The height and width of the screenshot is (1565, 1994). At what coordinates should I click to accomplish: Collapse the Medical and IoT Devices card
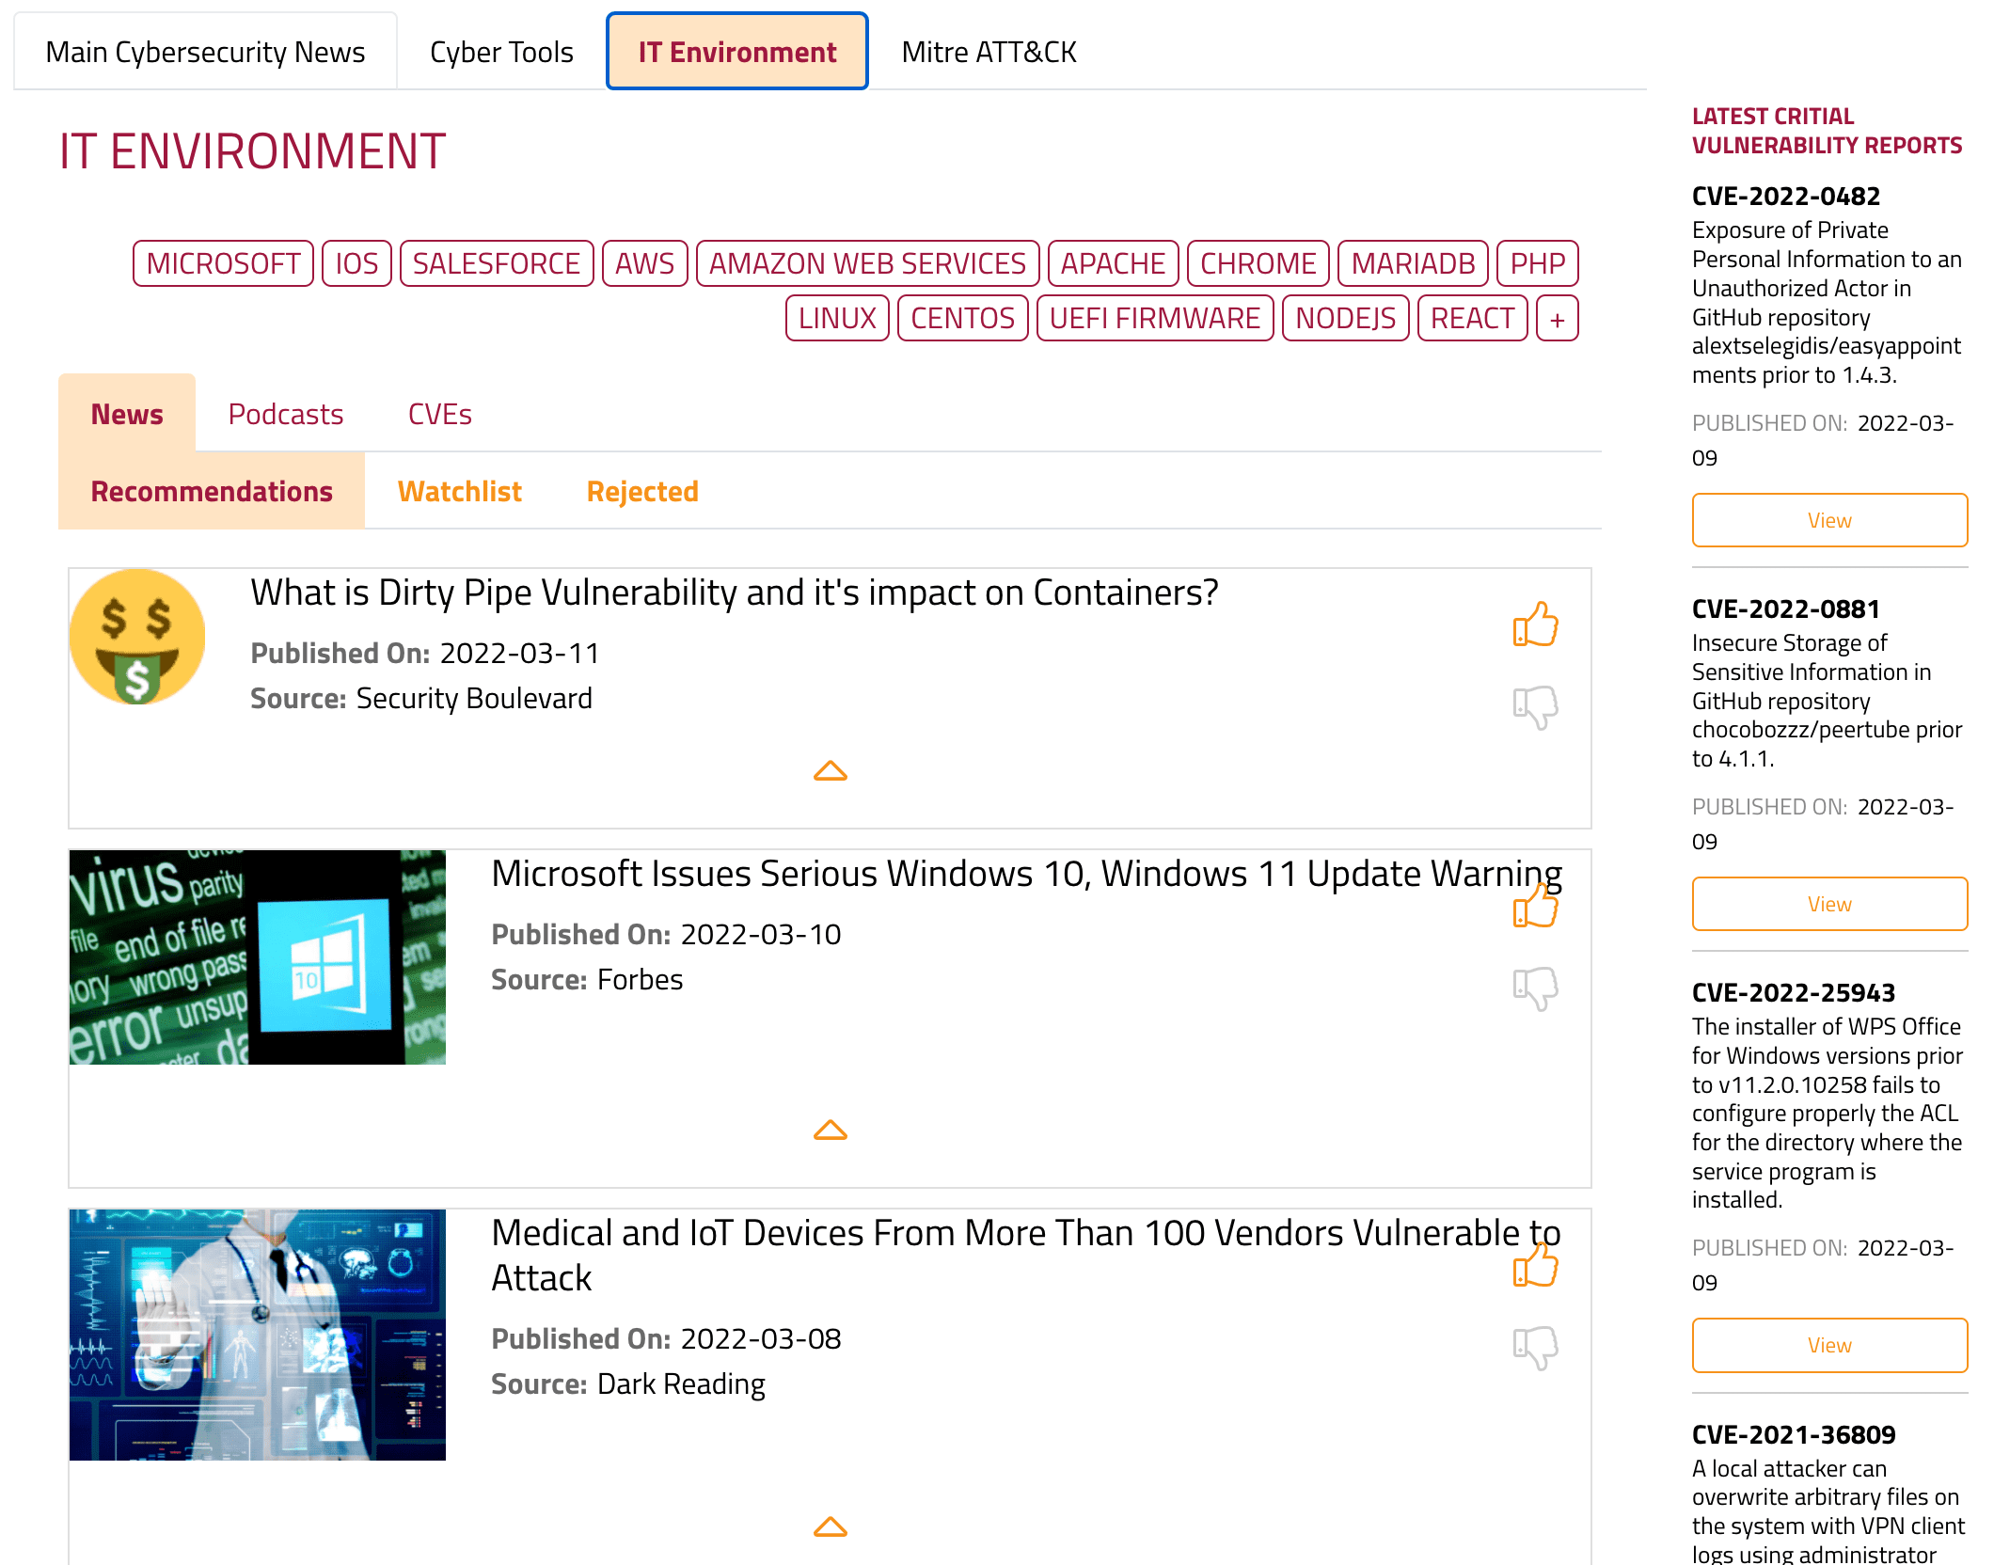point(830,1526)
